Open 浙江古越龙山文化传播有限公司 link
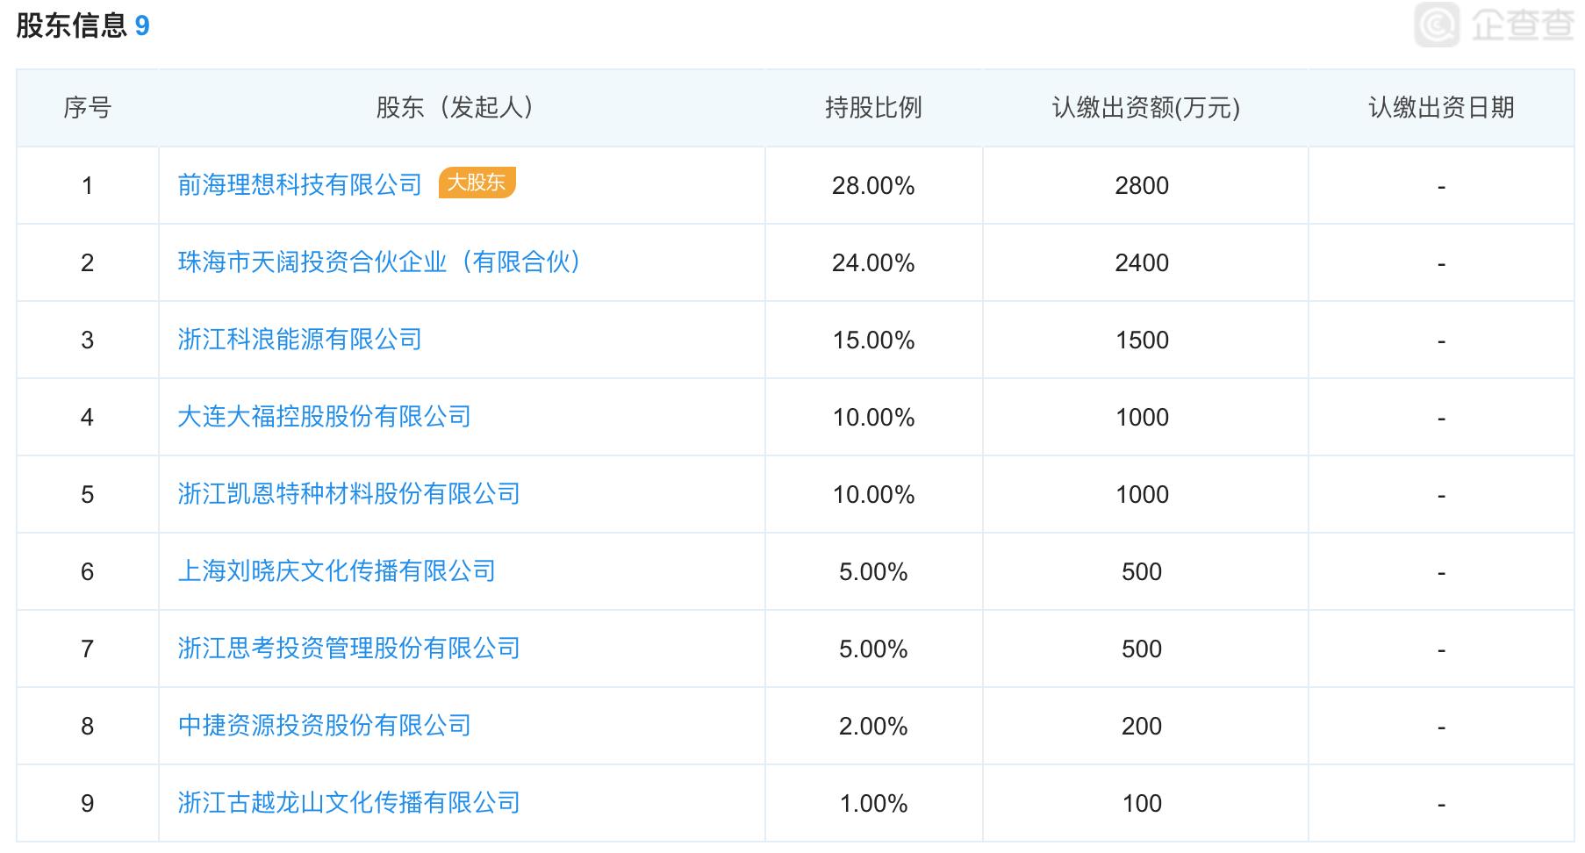Image resolution: width=1585 pixels, height=853 pixels. [x=348, y=801]
